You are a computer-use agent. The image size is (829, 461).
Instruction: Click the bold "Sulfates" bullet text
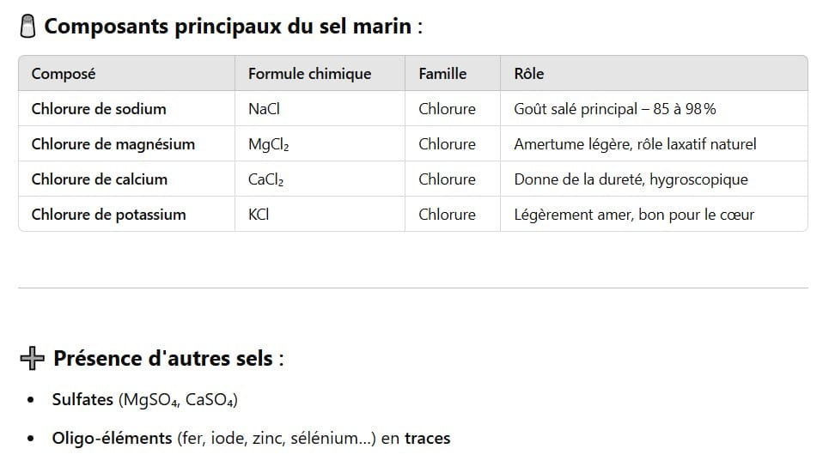(82, 400)
